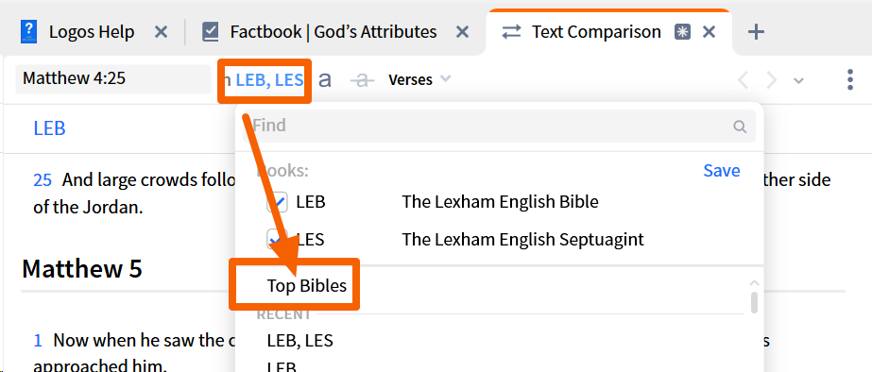Open a new tab with plus icon
Viewport: 872px width, 372px height.
click(x=756, y=32)
